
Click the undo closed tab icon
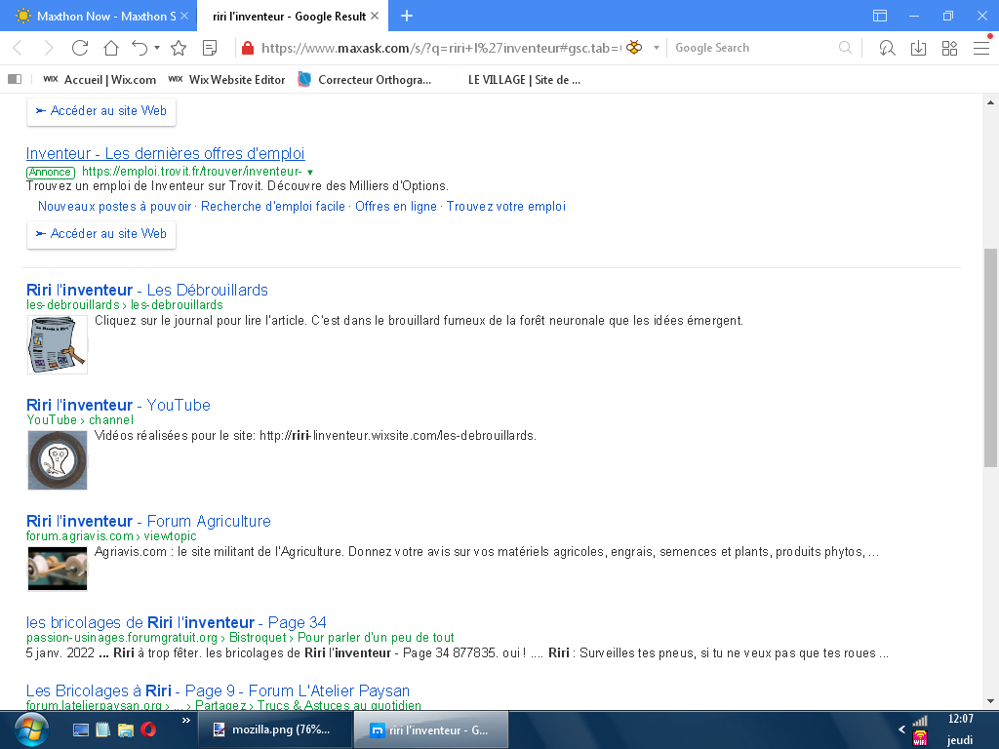tap(140, 48)
